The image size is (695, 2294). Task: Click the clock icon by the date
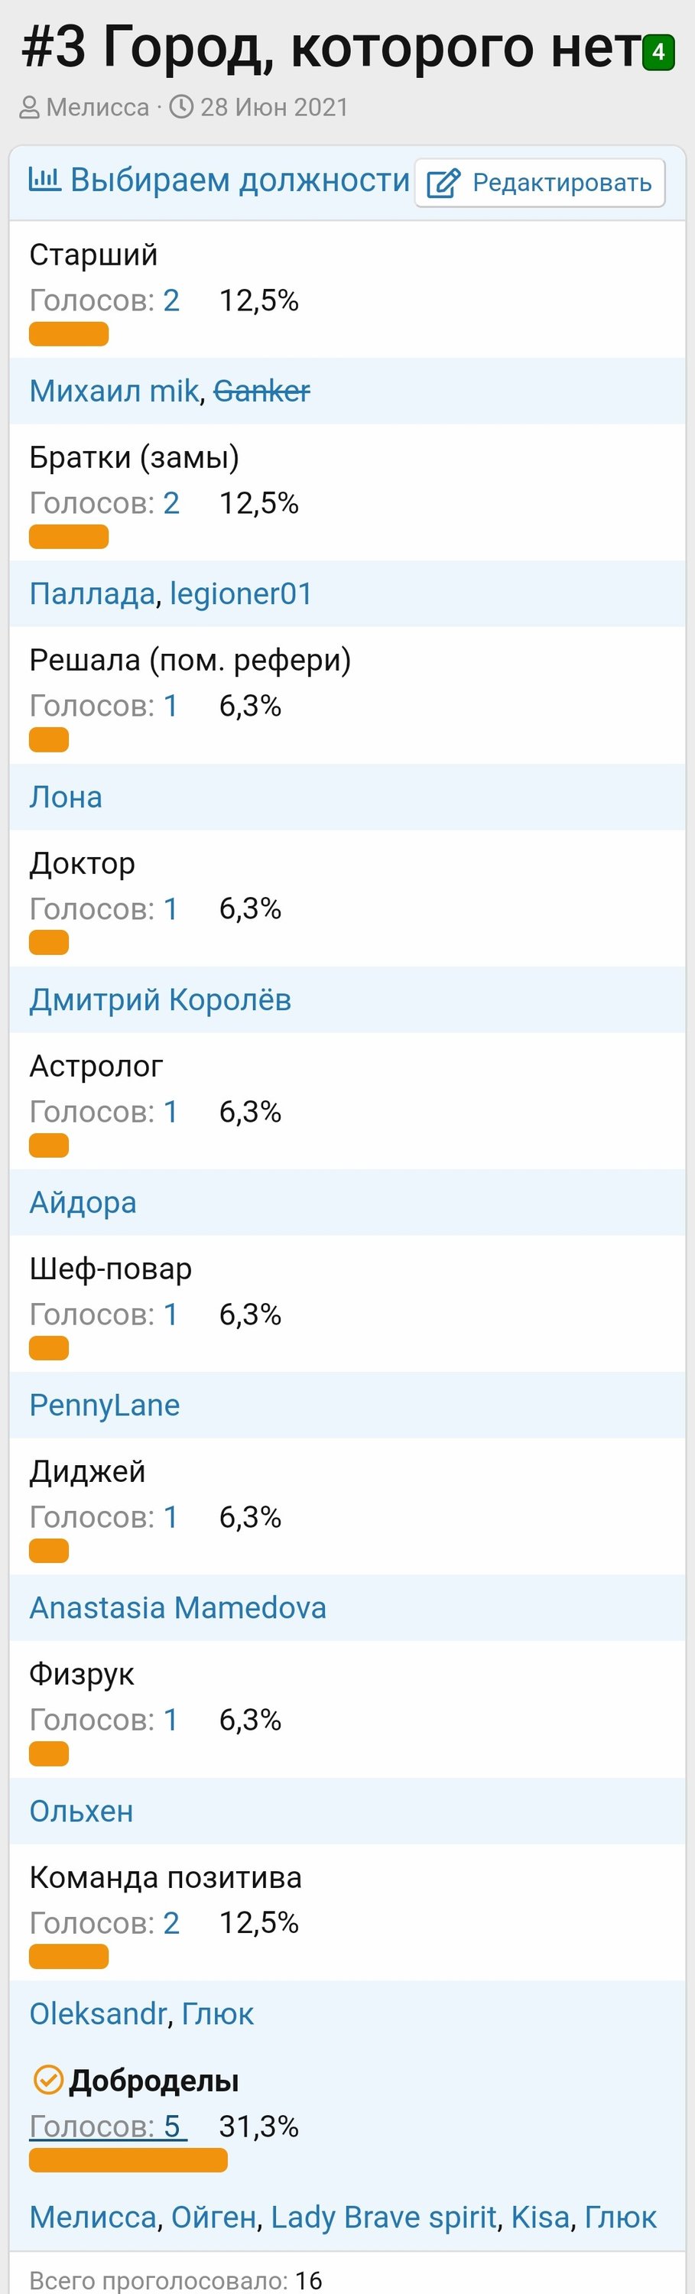[181, 107]
